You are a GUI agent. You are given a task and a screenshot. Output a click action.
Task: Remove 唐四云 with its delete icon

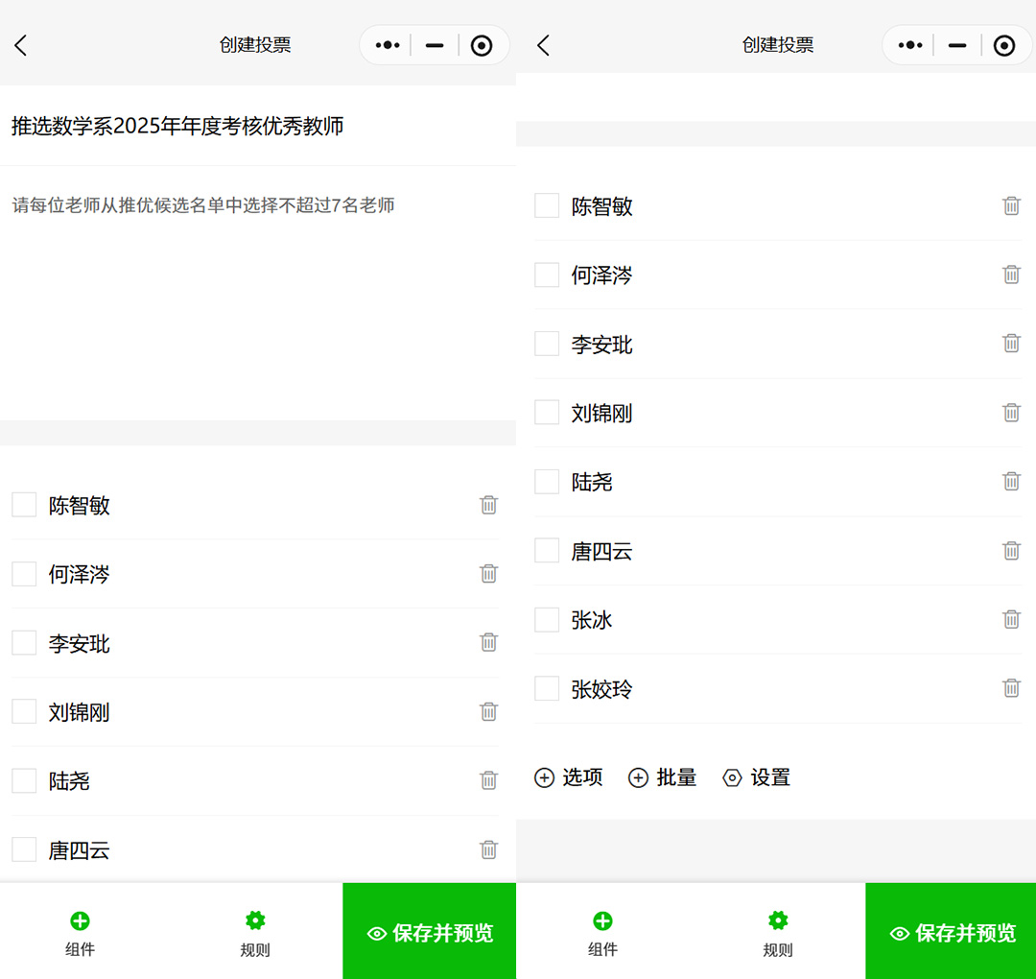pos(1012,551)
